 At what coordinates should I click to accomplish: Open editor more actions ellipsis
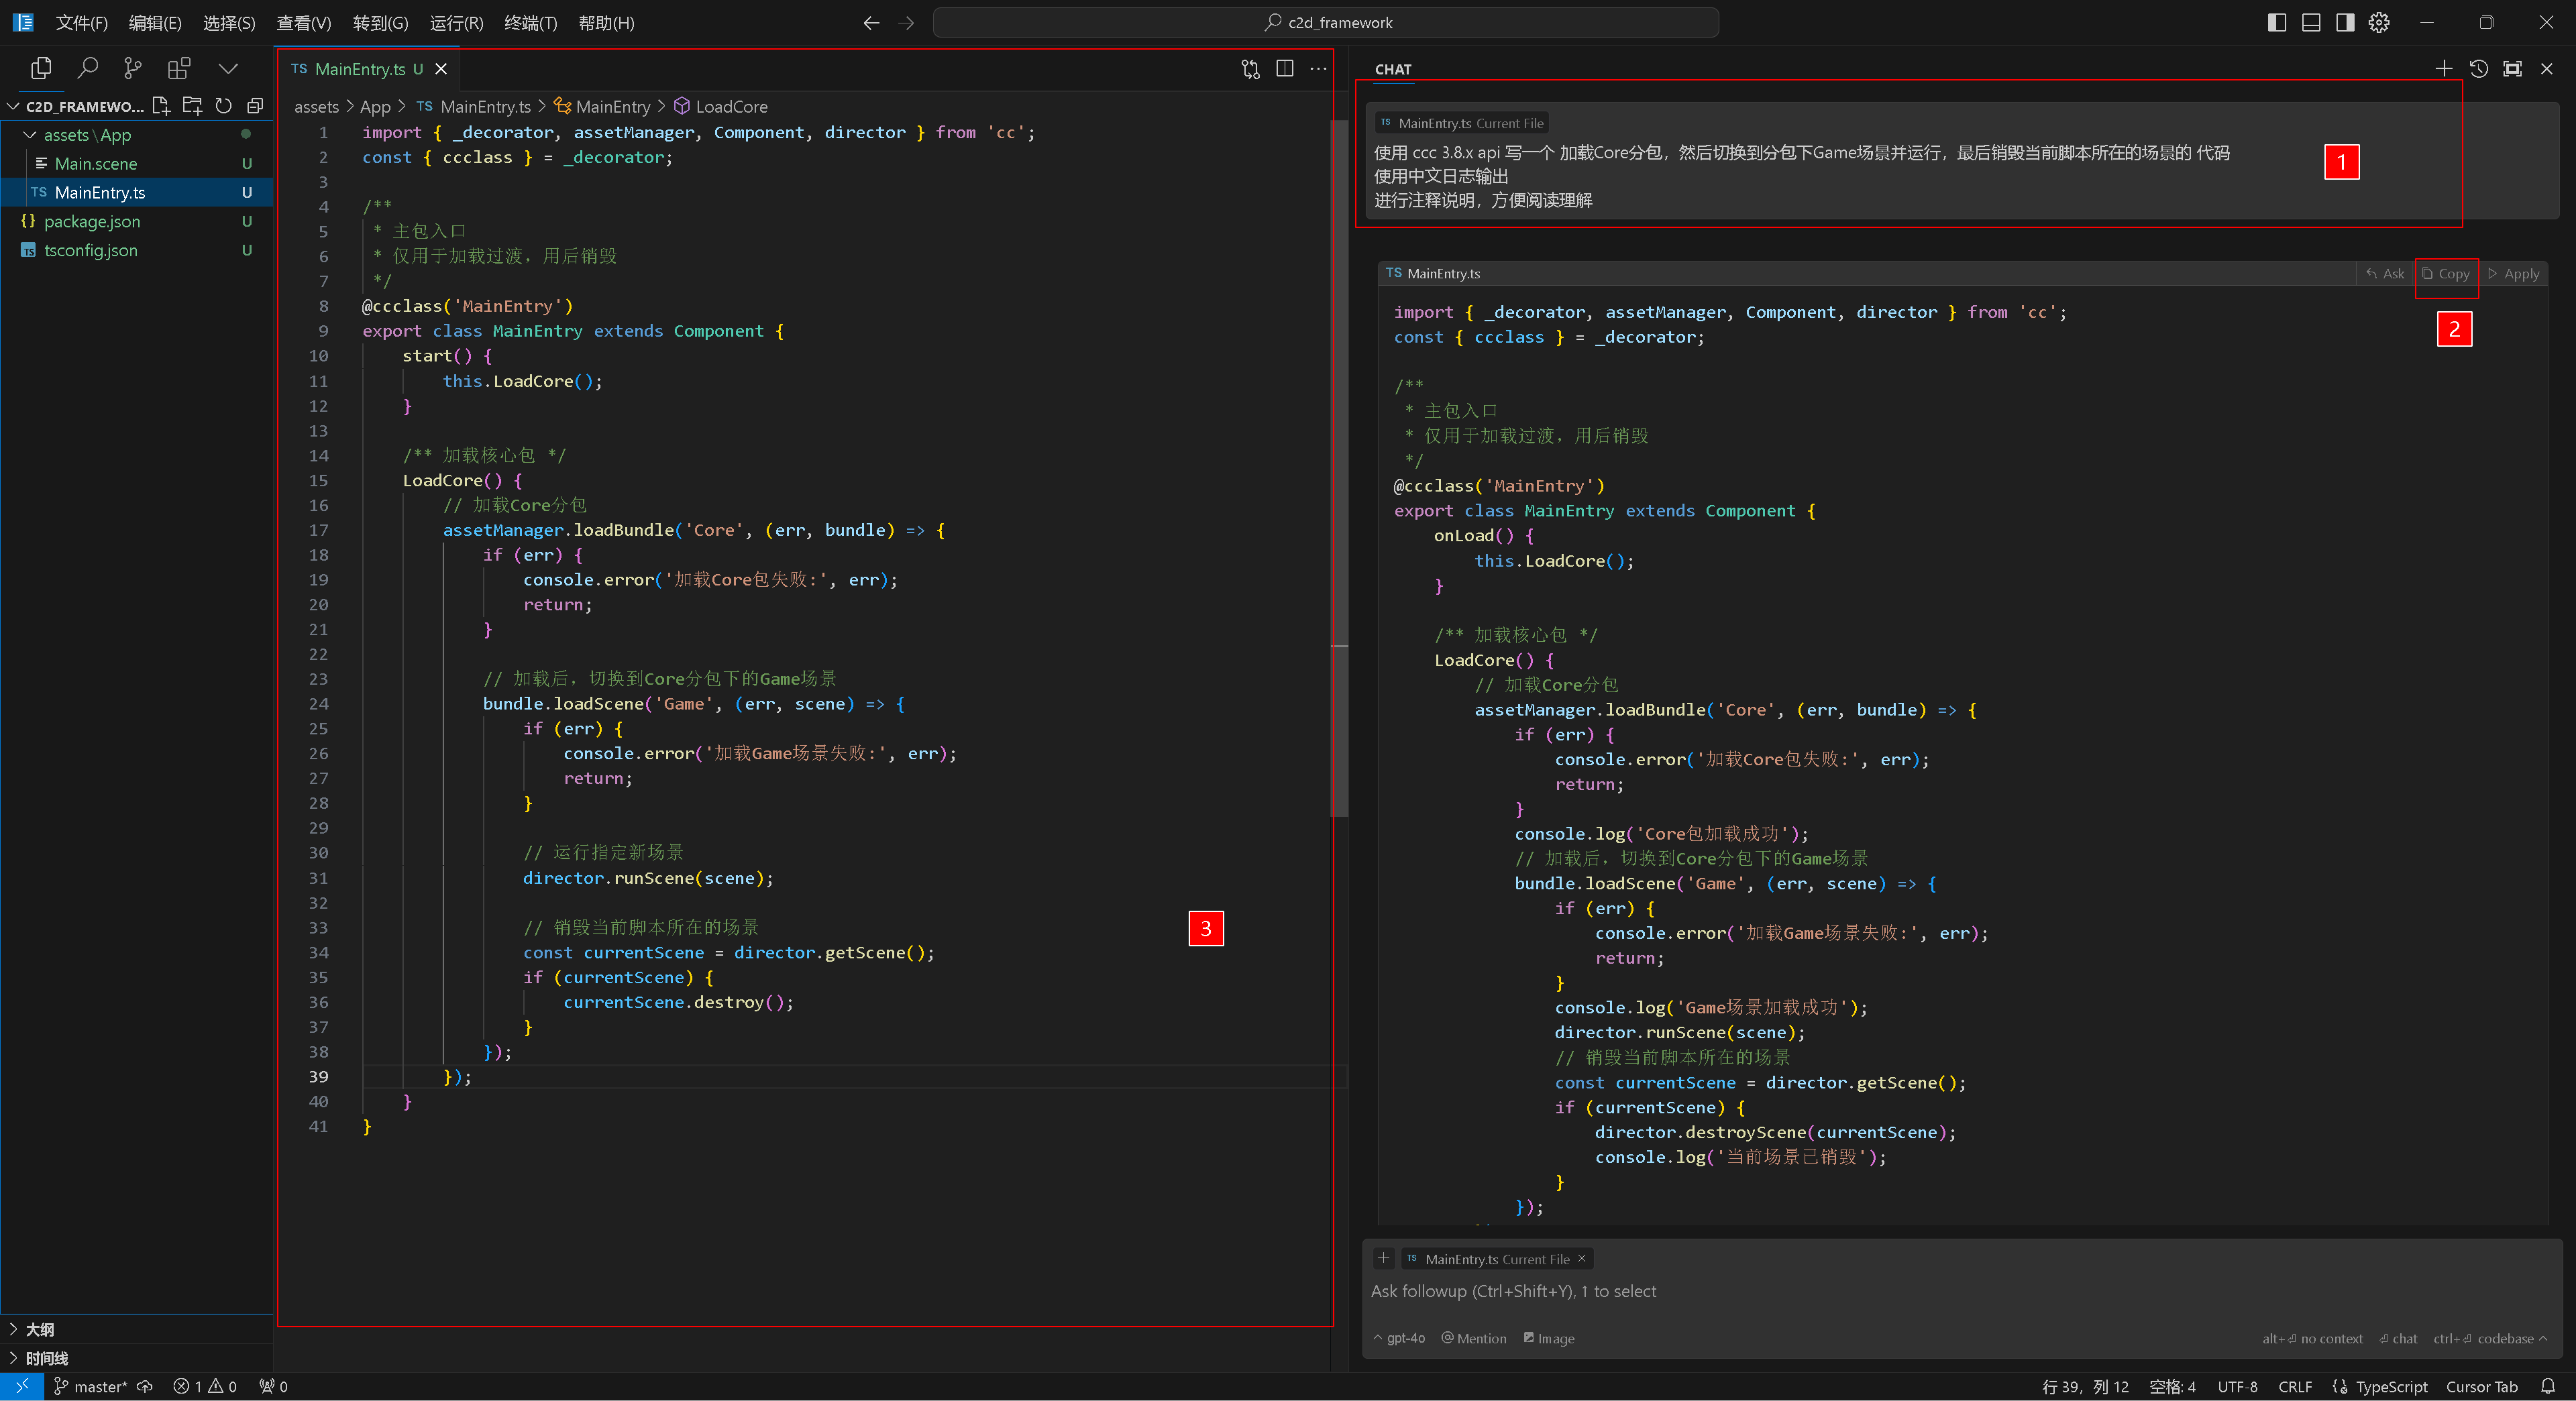[1318, 68]
